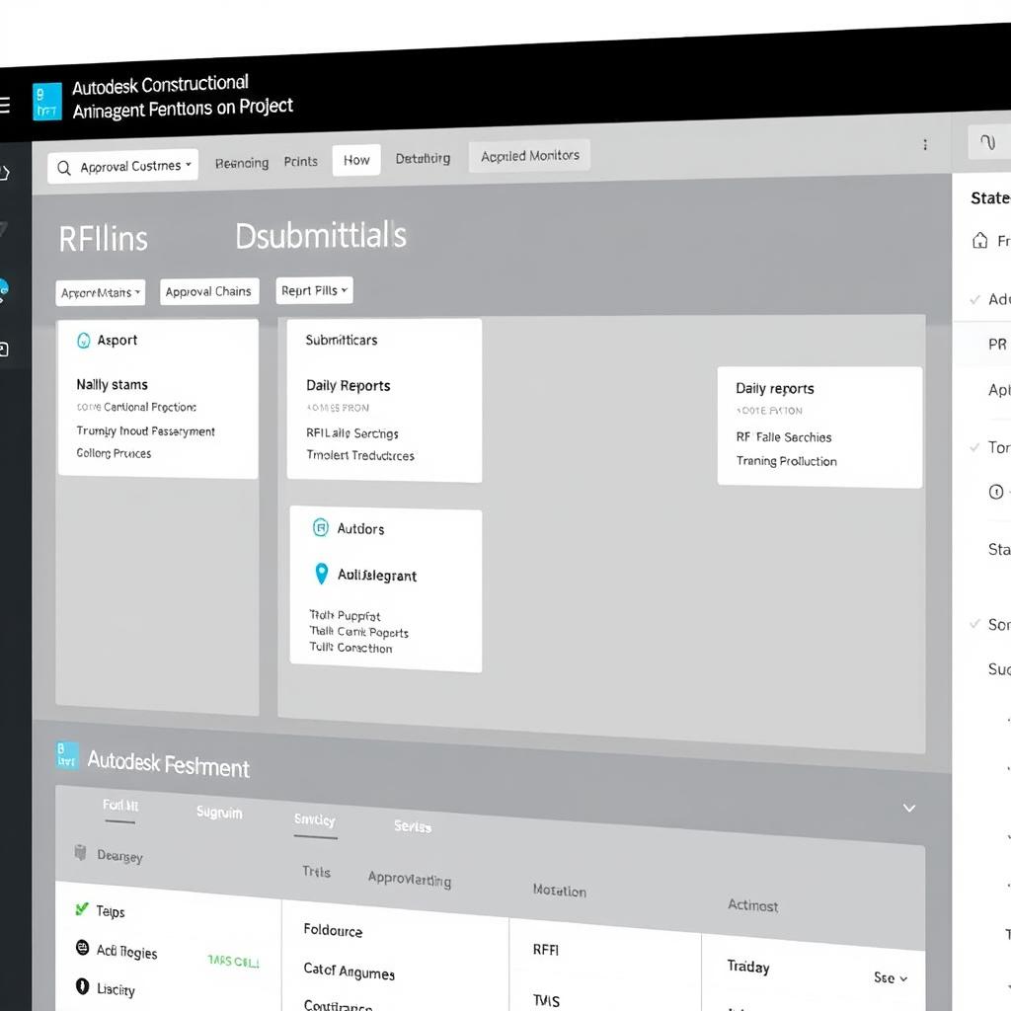The width and height of the screenshot is (1011, 1011).
Task: Click the Autdors square icon
Action: click(x=321, y=527)
